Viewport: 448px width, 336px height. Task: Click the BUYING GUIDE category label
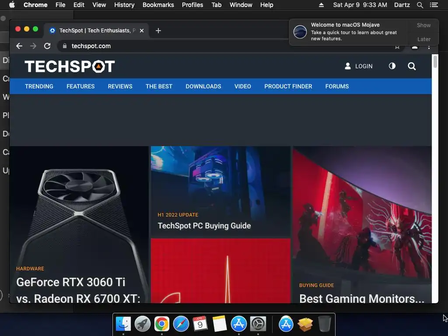tap(316, 285)
